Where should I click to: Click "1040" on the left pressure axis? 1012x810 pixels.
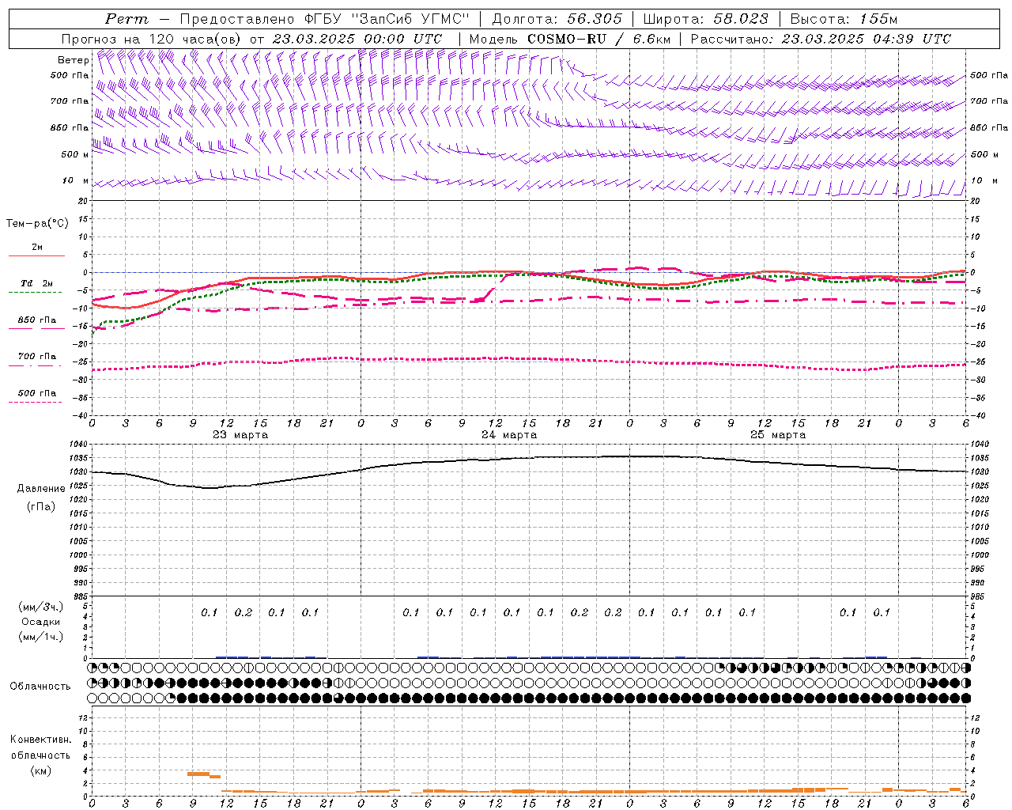[x=80, y=445]
